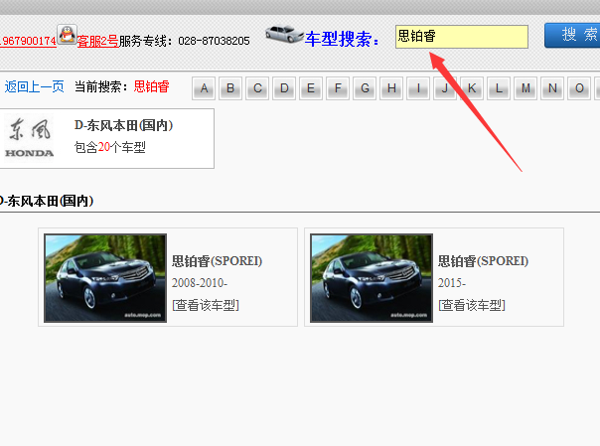Filter brands by letter F

pyautogui.click(x=338, y=88)
